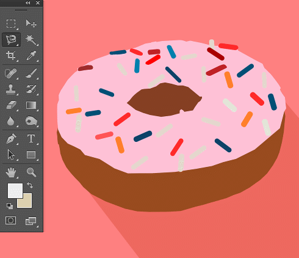Select the Path Selection tool
Image resolution: width=299 pixels, height=258 pixels.
pos(11,155)
